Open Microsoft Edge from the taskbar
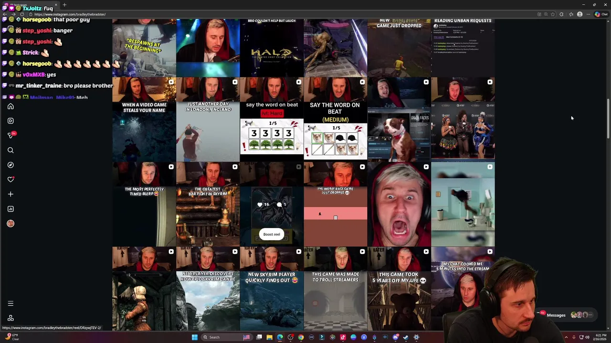Viewport: 611px width, 343px height. pos(280,337)
